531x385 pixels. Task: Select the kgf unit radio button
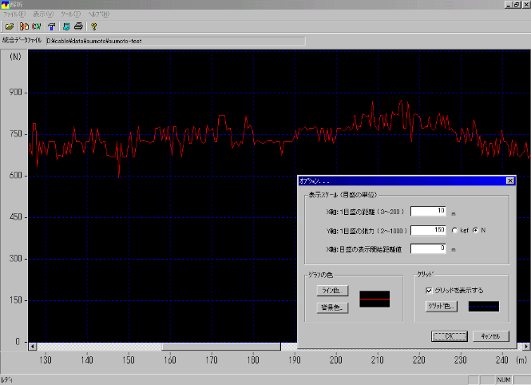click(455, 230)
